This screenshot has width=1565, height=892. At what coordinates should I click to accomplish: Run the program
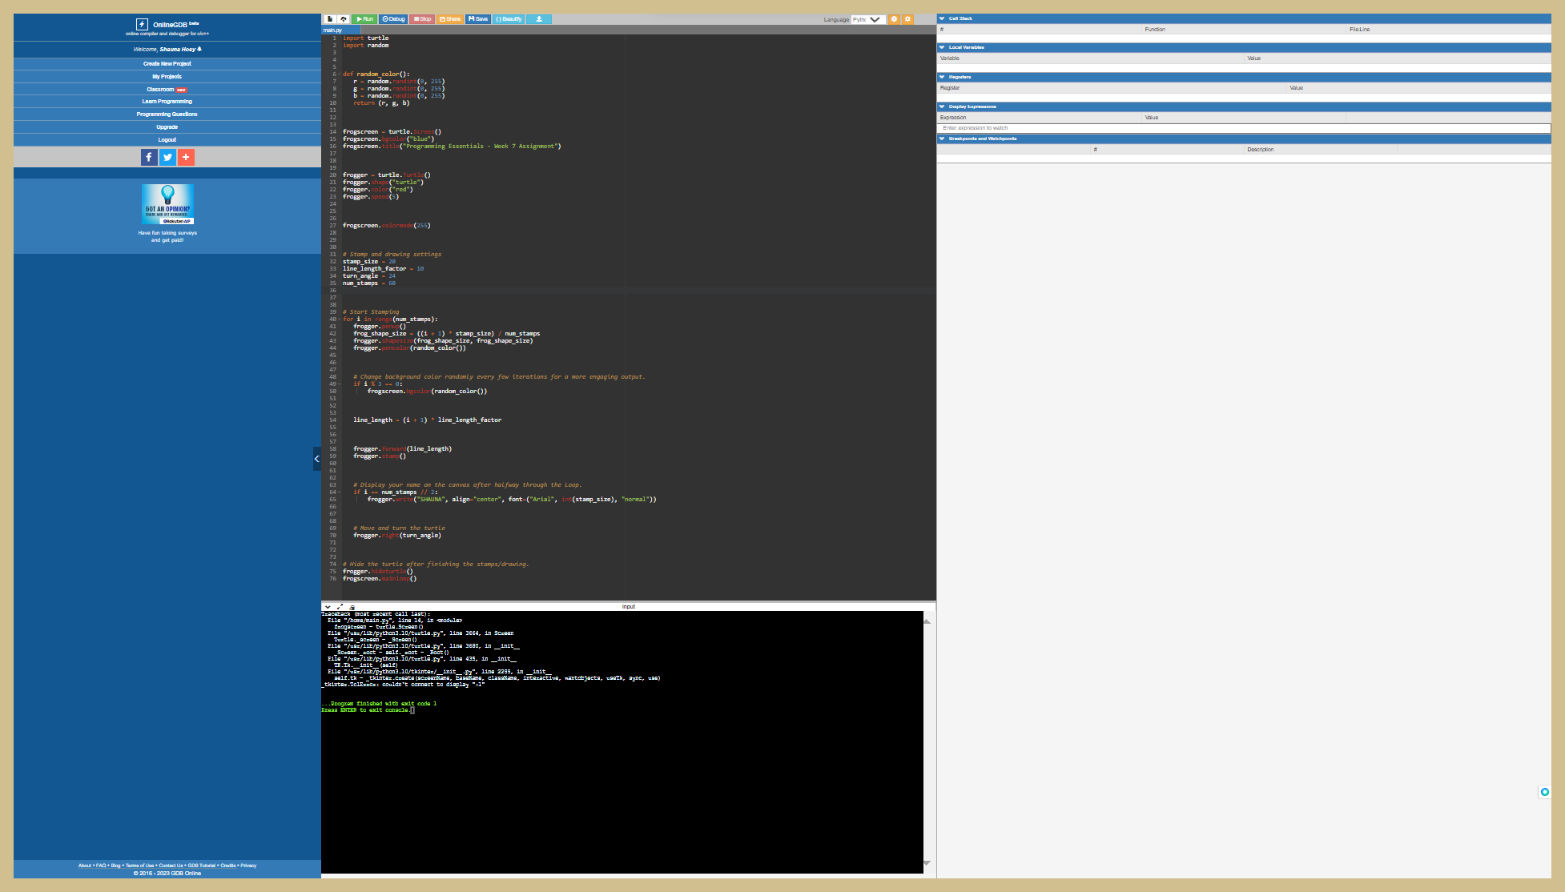[364, 19]
